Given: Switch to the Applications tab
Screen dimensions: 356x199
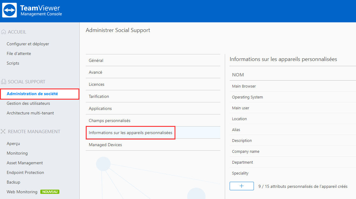Looking at the screenshot, I should [x=153, y=108].
